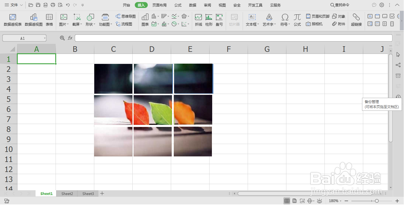Screen dimensions: 404x205
Task: Expand the customize quick access toolbar arrow
Action: pos(82,5)
